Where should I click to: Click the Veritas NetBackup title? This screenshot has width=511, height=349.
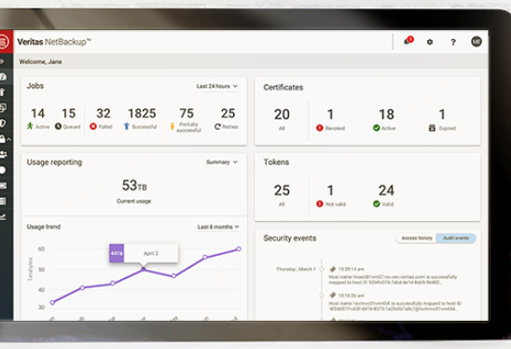tap(54, 42)
